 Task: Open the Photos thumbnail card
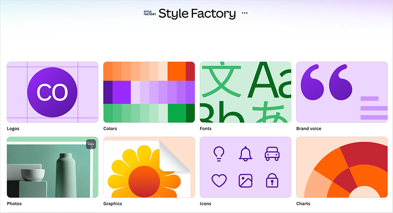[x=53, y=167]
